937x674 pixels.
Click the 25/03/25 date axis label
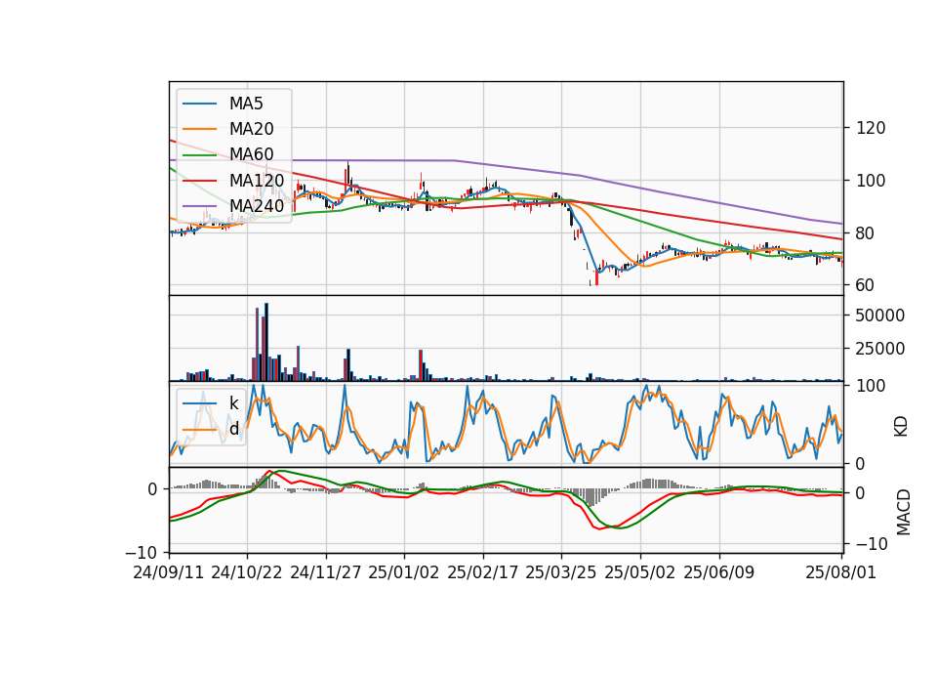(561, 572)
